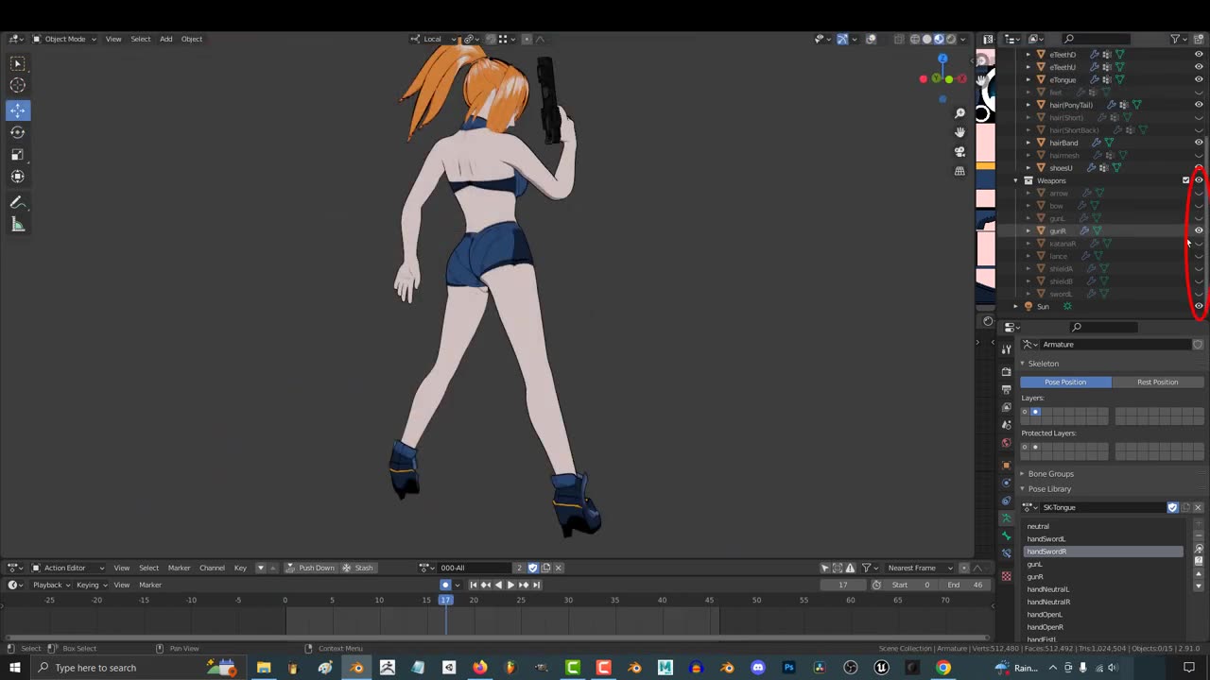The image size is (1210, 680).
Task: Open Chrome from the taskbar
Action: pyautogui.click(x=943, y=668)
